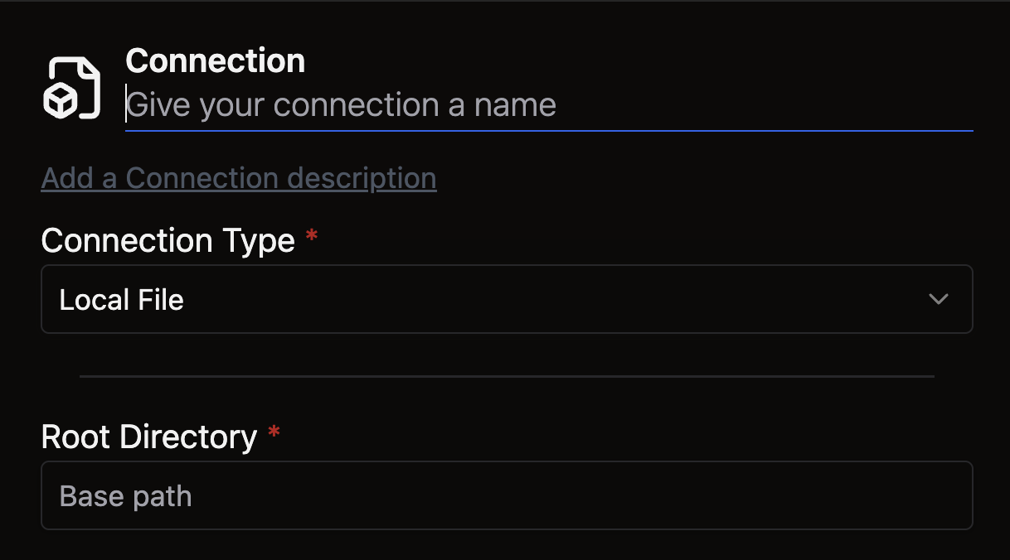
Task: Click the Root Directory field label
Action: click(x=149, y=437)
